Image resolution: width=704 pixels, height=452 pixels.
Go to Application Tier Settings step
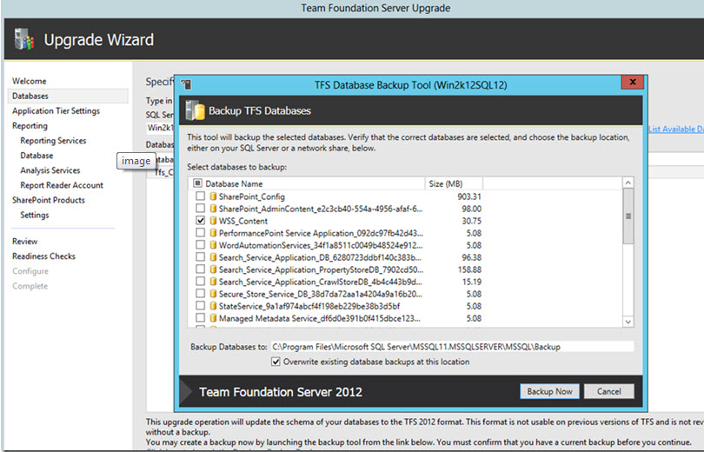[x=56, y=110]
